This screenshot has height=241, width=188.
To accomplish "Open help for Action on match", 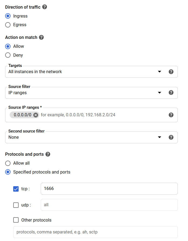I will [x=41, y=37].
